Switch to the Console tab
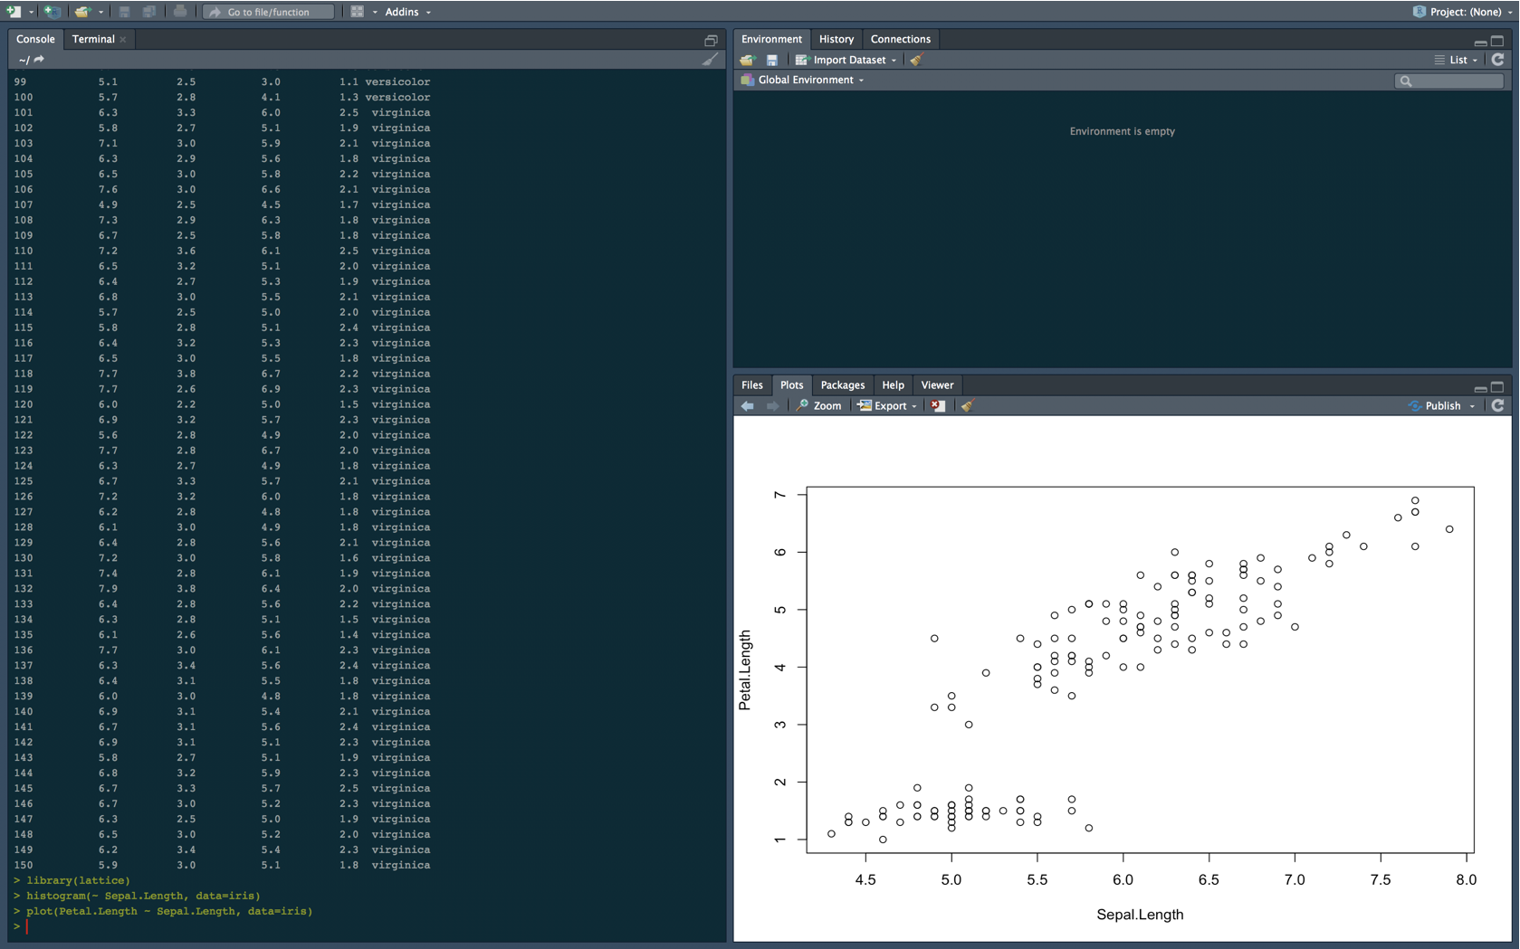 click(x=35, y=39)
